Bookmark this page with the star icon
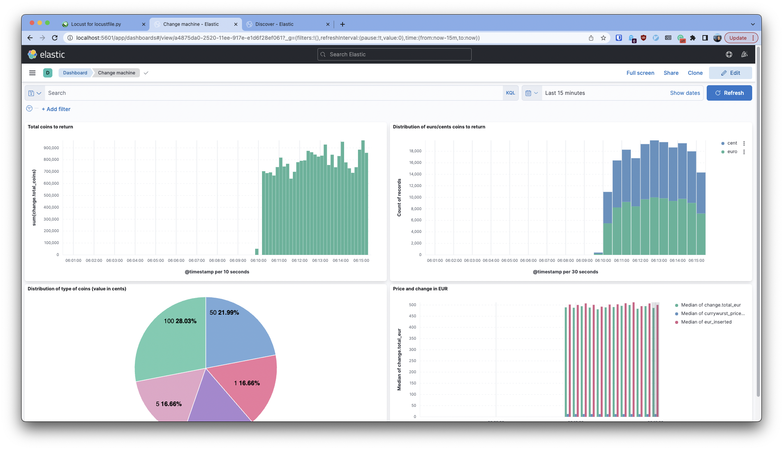Viewport: 783px width, 450px height. coord(603,38)
